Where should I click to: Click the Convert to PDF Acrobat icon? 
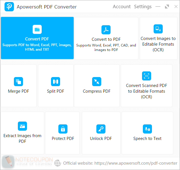click(x=106, y=30)
